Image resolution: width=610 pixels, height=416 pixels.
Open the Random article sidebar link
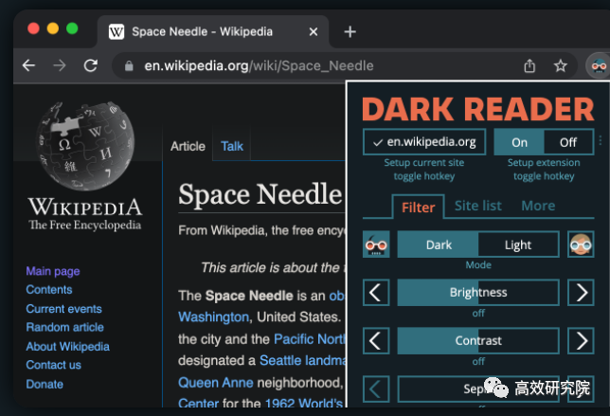click(65, 327)
